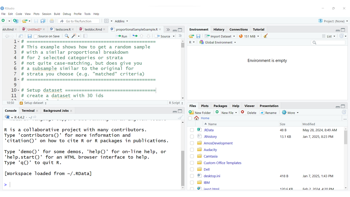Tick the checkbox for the Audacity folder
Image resolution: width=350 pixels, height=197 pixels.
192,150
